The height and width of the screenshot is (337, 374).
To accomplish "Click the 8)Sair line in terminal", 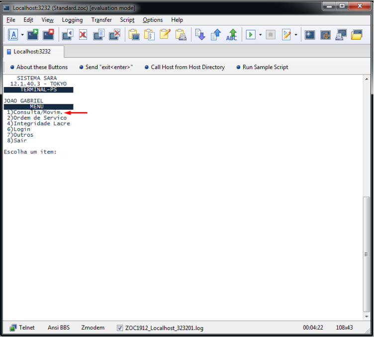I will coord(17,141).
